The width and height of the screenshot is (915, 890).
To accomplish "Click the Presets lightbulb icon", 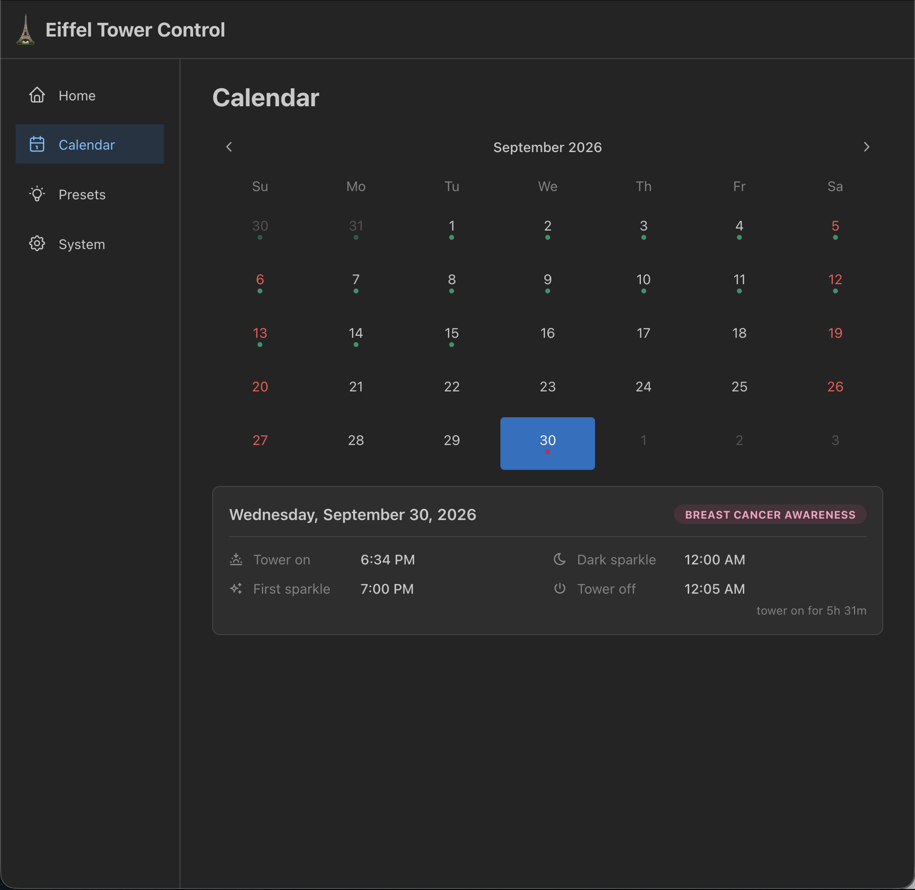I will [x=37, y=194].
